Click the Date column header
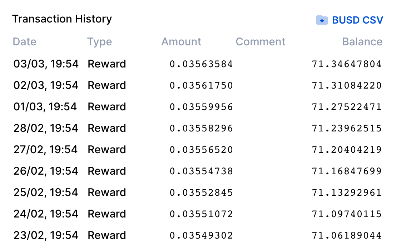 tap(25, 42)
